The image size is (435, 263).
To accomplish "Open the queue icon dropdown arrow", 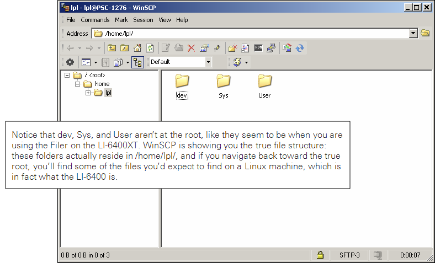I will pos(128,62).
